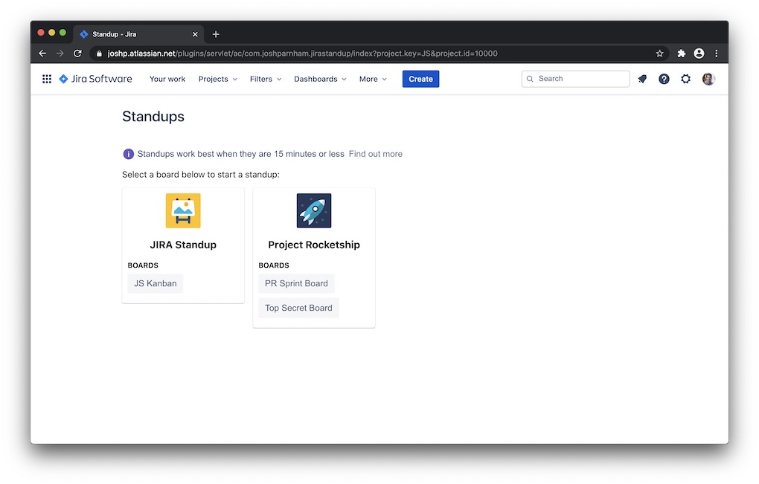Expand the More dropdown
The height and width of the screenshot is (484, 759).
coord(373,79)
